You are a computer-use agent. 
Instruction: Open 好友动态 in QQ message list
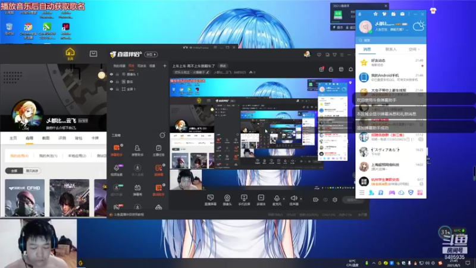pos(391,63)
